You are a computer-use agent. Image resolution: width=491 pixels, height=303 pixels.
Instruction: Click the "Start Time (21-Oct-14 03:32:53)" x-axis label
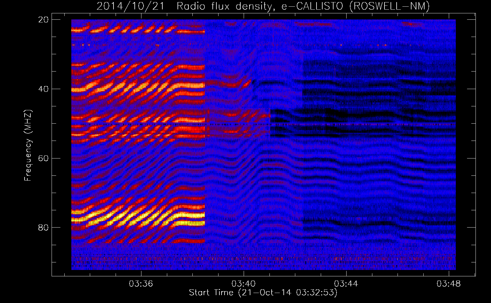[x=263, y=293]
